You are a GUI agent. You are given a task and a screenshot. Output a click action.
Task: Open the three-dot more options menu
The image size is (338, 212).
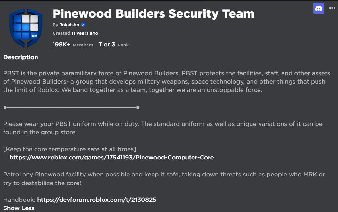[x=332, y=8]
